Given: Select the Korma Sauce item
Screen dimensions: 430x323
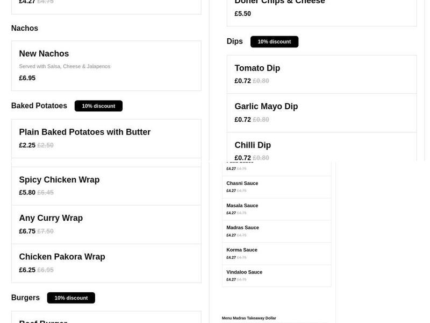Looking at the screenshot, I should pyautogui.click(x=276, y=253).
